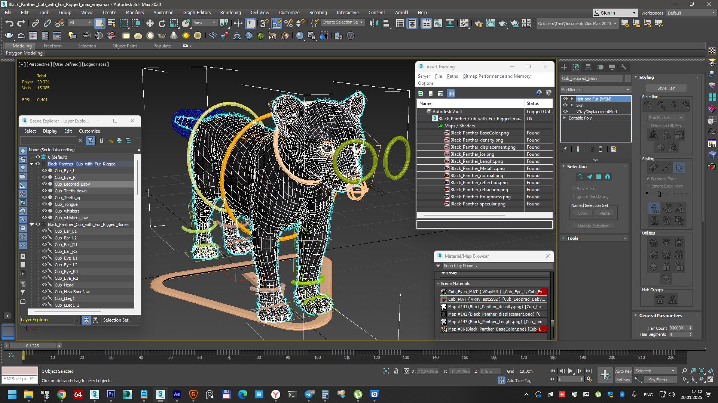
Task: Activate the Select Object tool
Action: click(x=100, y=24)
